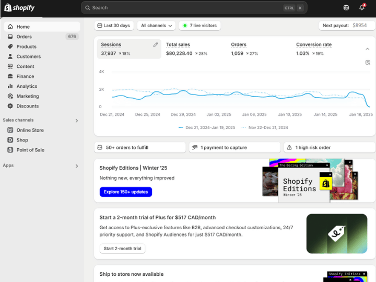Click the Content icon in sidebar

10,66
